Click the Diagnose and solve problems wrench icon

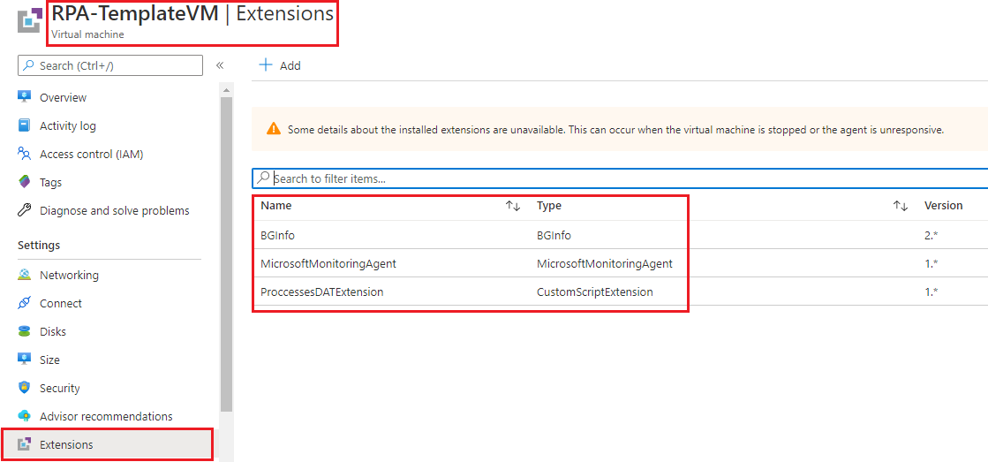pyautogui.click(x=25, y=210)
